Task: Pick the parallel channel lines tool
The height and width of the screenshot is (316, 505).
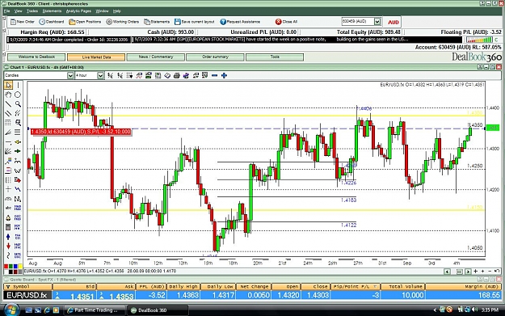Action: point(8,113)
